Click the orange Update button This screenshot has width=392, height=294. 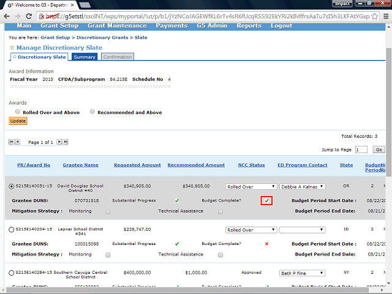(x=18, y=121)
